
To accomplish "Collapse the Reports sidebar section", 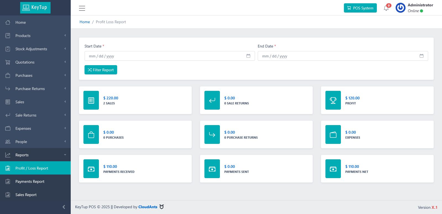I will [35, 155].
